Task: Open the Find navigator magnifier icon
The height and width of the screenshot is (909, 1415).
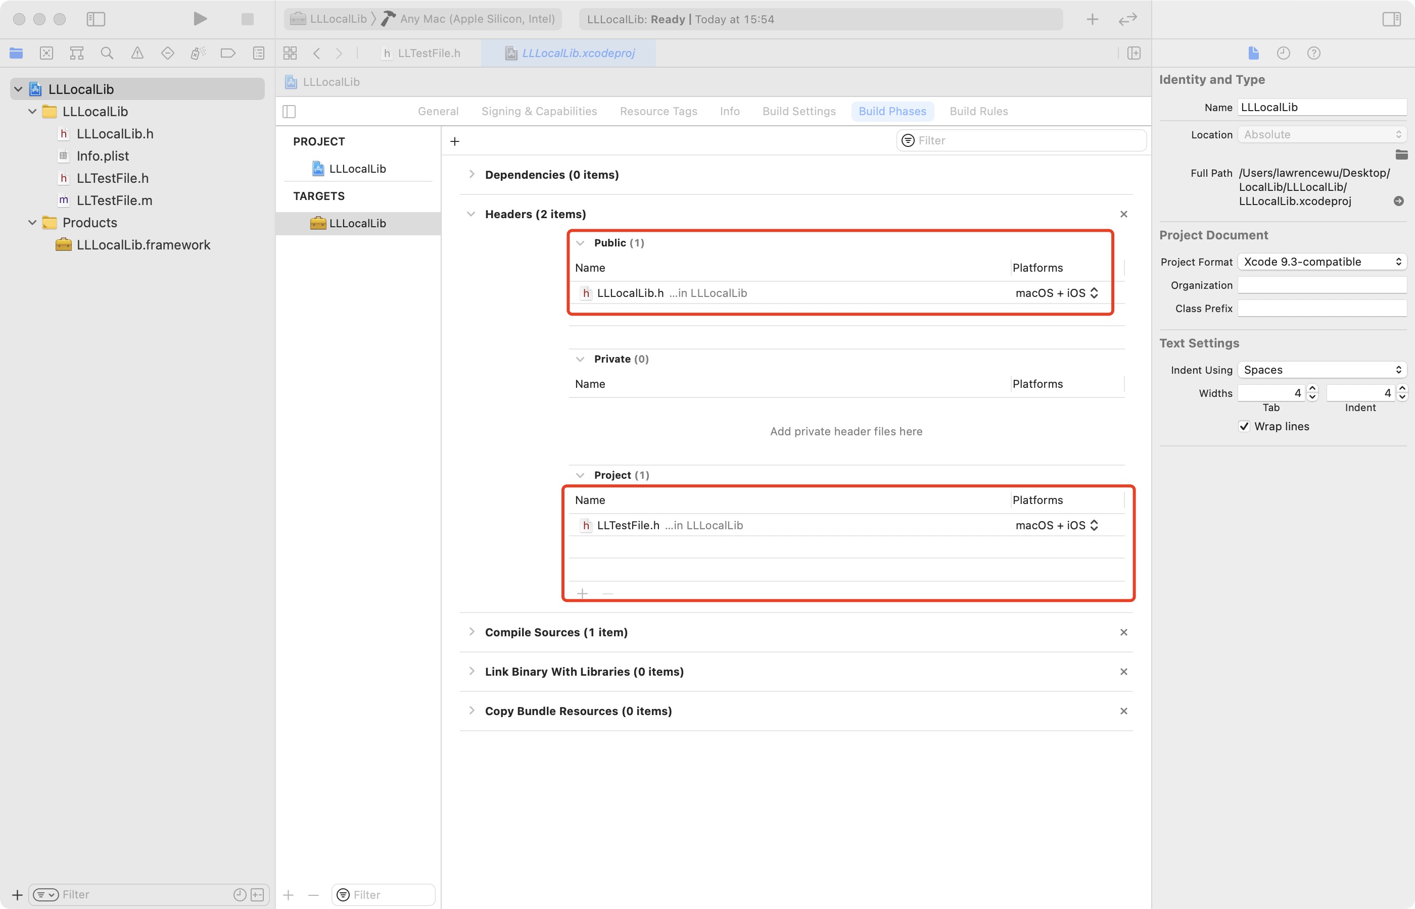Action: [x=107, y=53]
